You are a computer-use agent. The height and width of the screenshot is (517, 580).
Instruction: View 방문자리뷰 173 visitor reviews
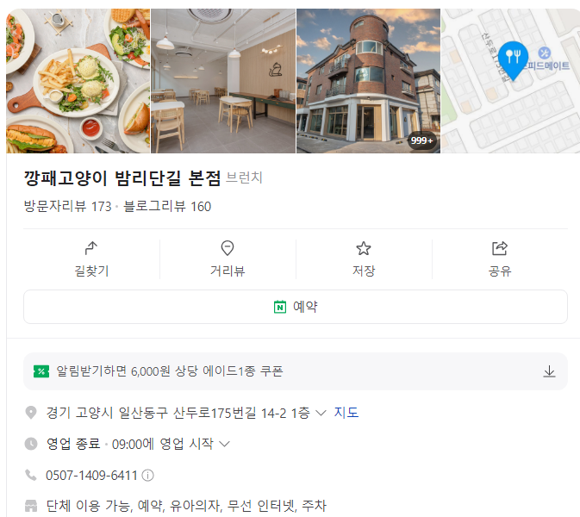tap(67, 206)
